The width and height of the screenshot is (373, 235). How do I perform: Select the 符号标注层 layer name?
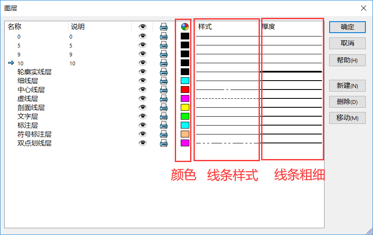(x=34, y=134)
